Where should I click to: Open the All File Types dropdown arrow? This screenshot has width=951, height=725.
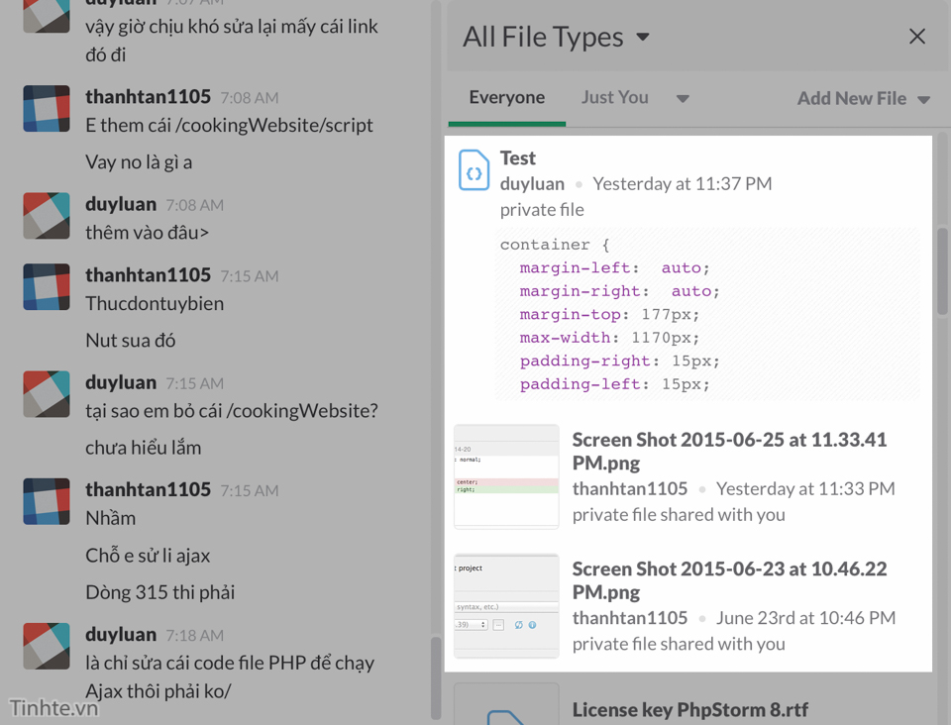[x=643, y=37]
